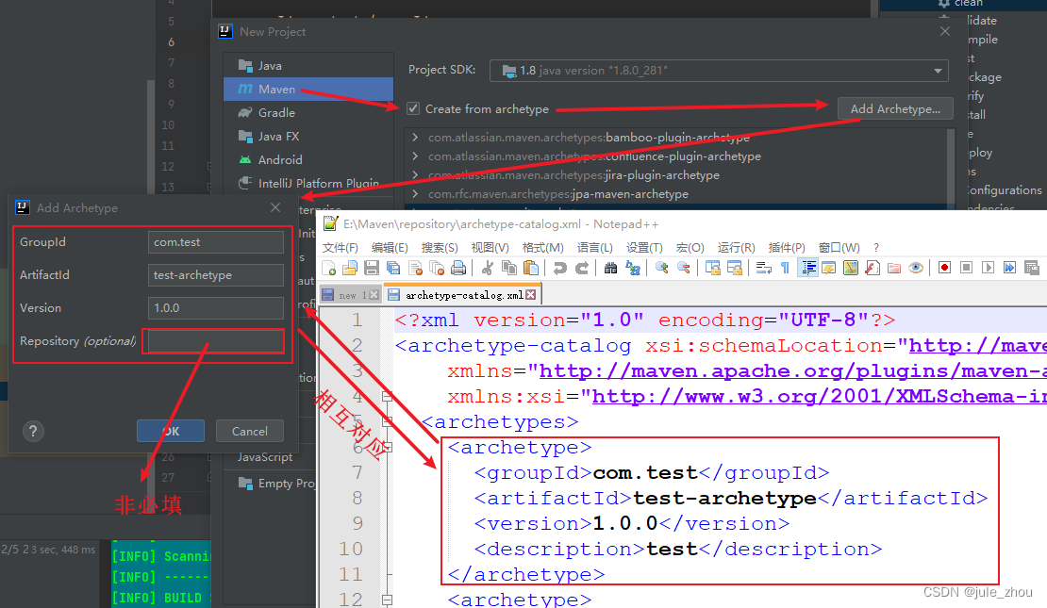1047x608 pixels.
Task: Toggle file monitoring eye icon
Action: coord(916,269)
